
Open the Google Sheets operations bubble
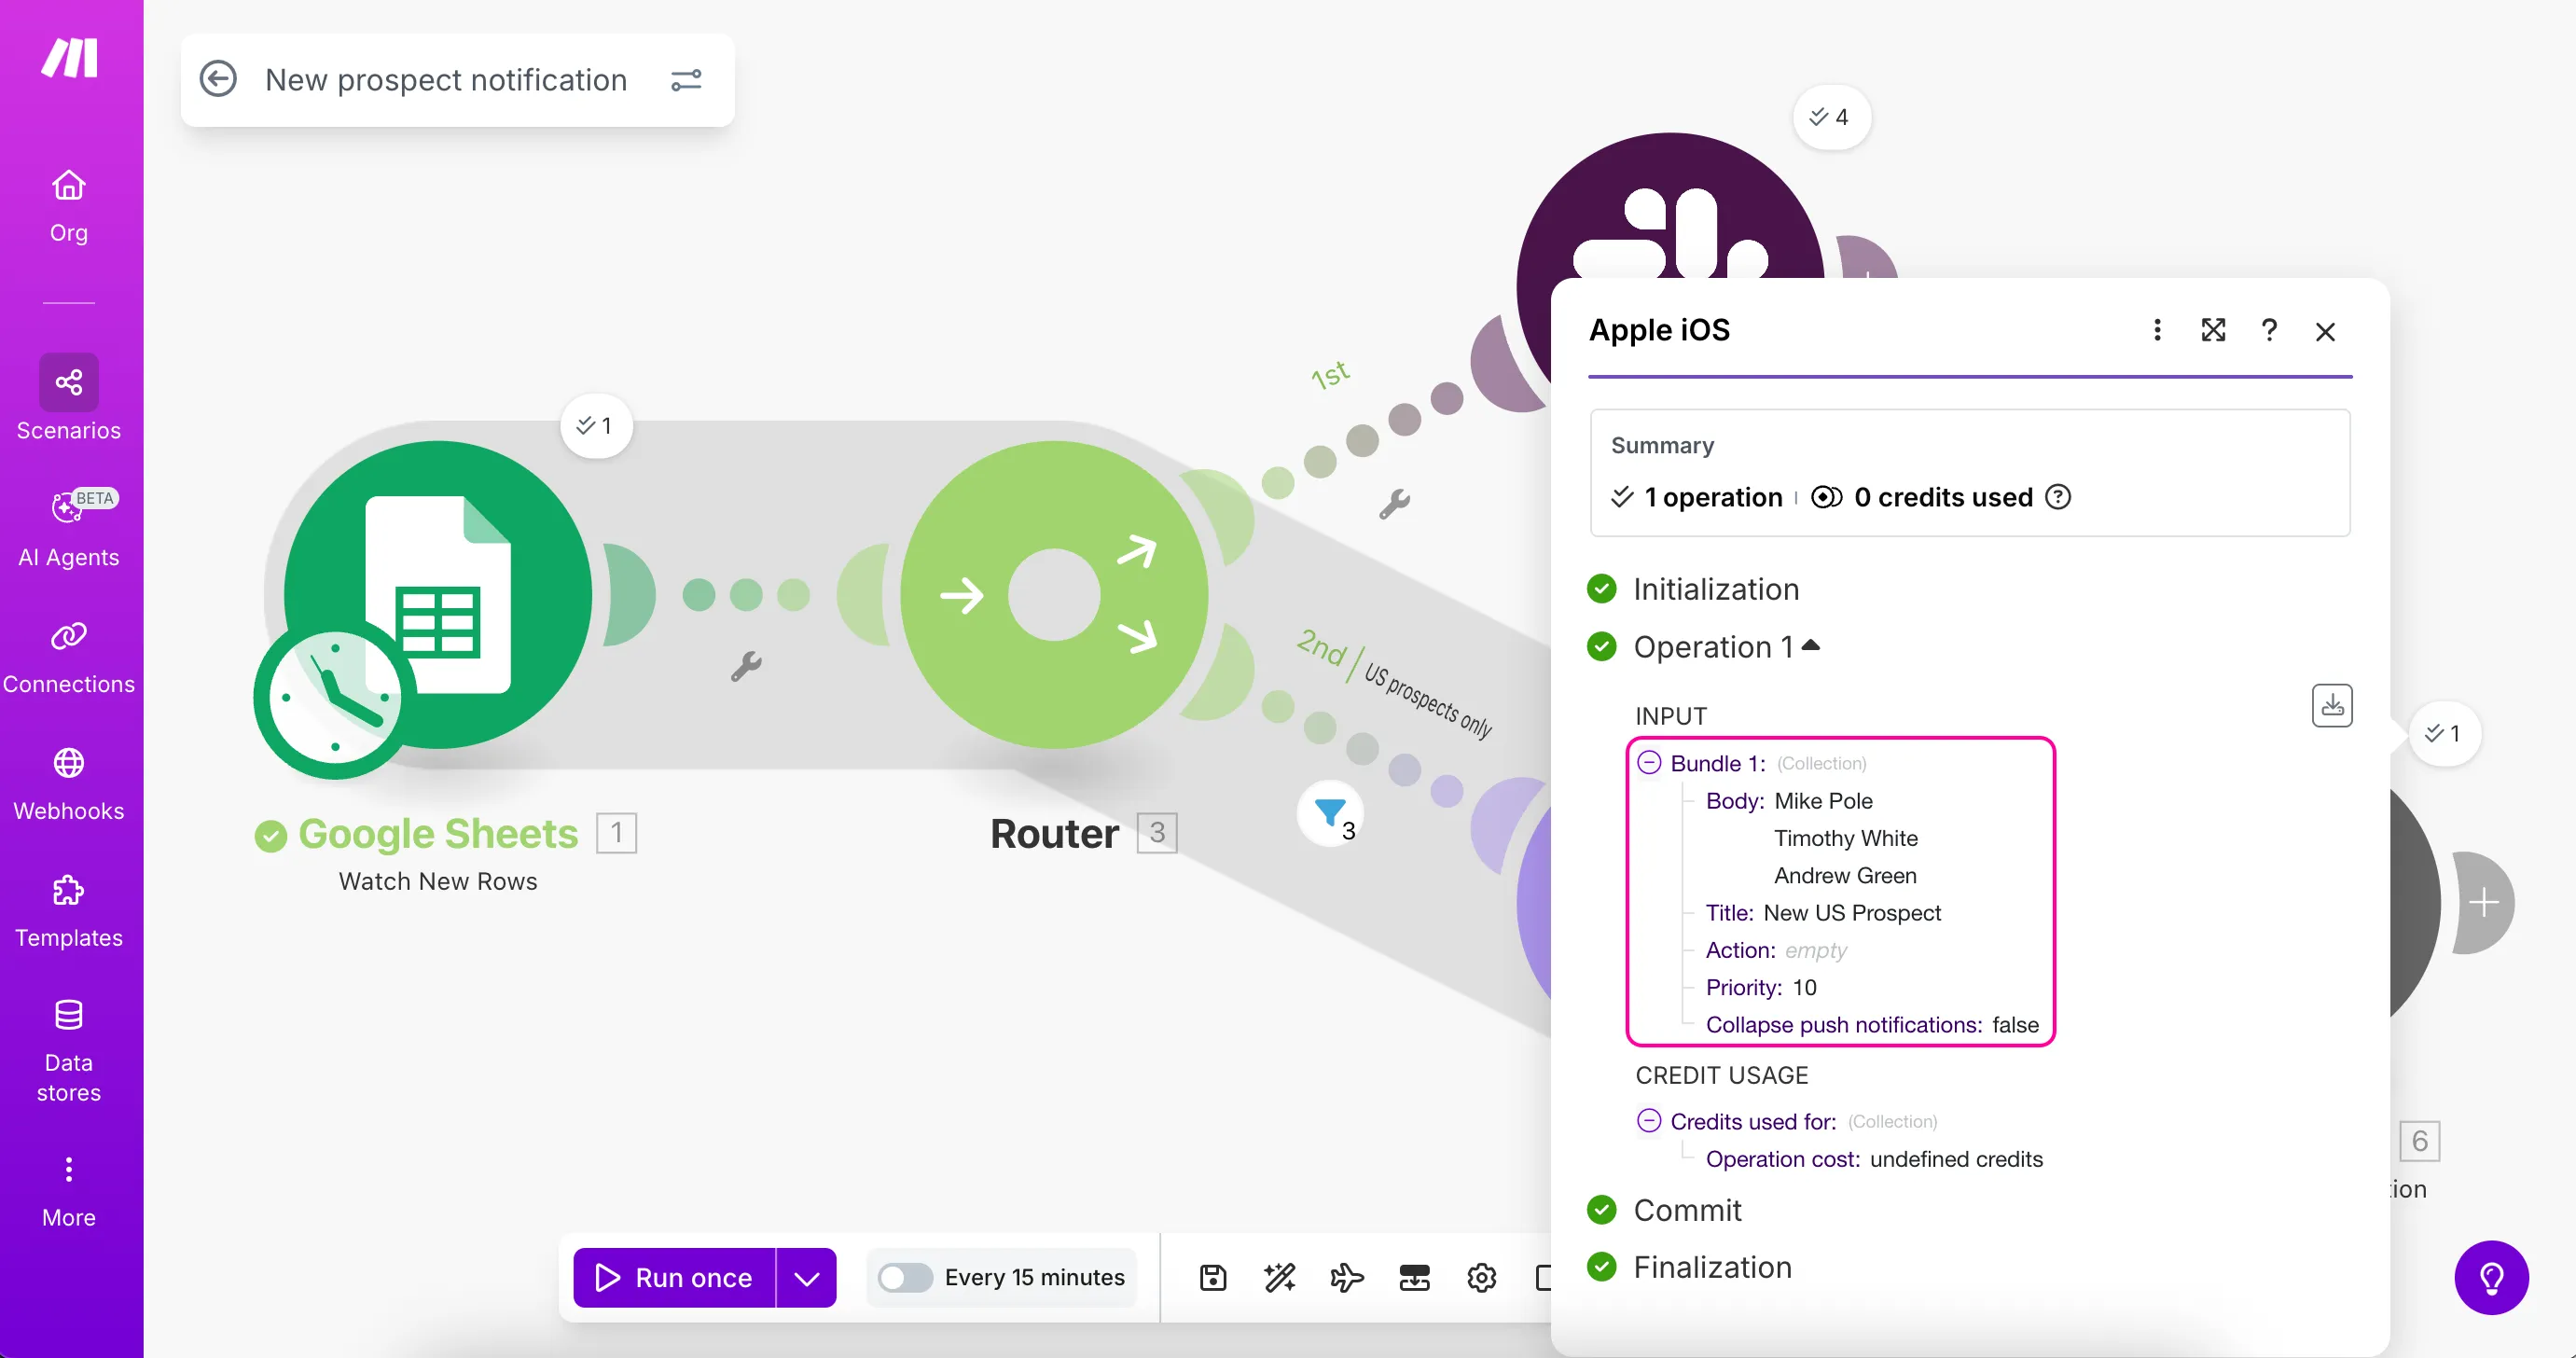point(595,426)
